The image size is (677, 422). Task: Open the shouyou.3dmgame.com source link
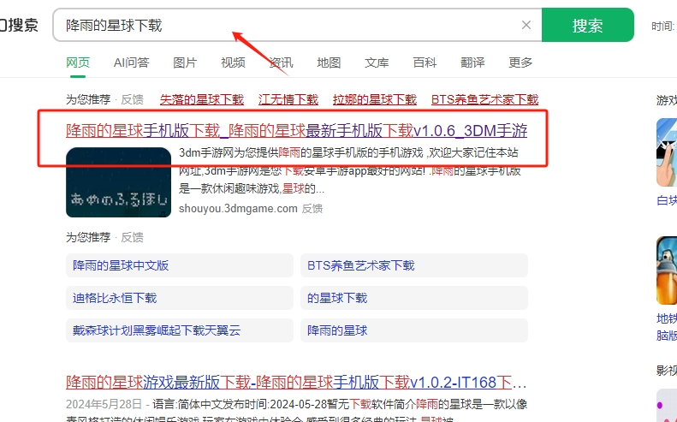[x=238, y=209]
